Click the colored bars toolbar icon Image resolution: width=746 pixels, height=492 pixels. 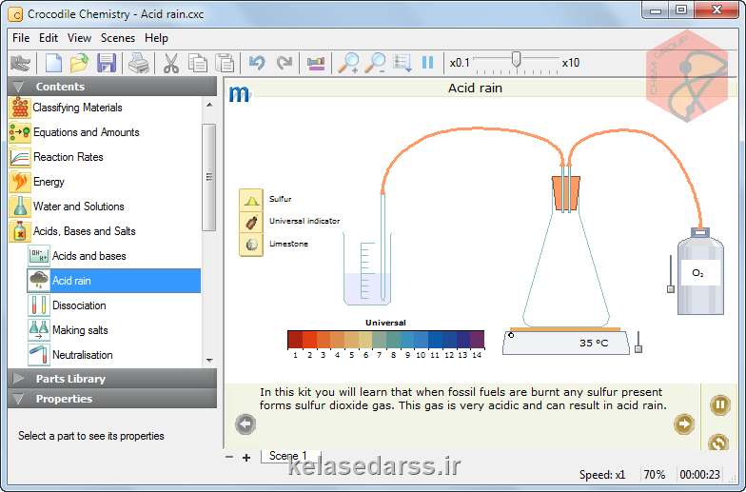[x=316, y=63]
